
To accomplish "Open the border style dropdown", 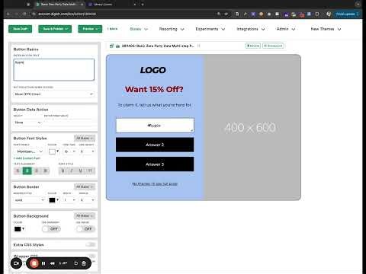I will pos(29,200).
